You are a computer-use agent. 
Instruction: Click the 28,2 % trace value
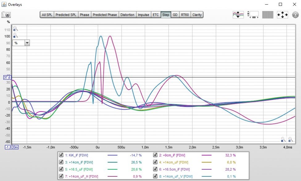pyautogui.click(x=230, y=169)
